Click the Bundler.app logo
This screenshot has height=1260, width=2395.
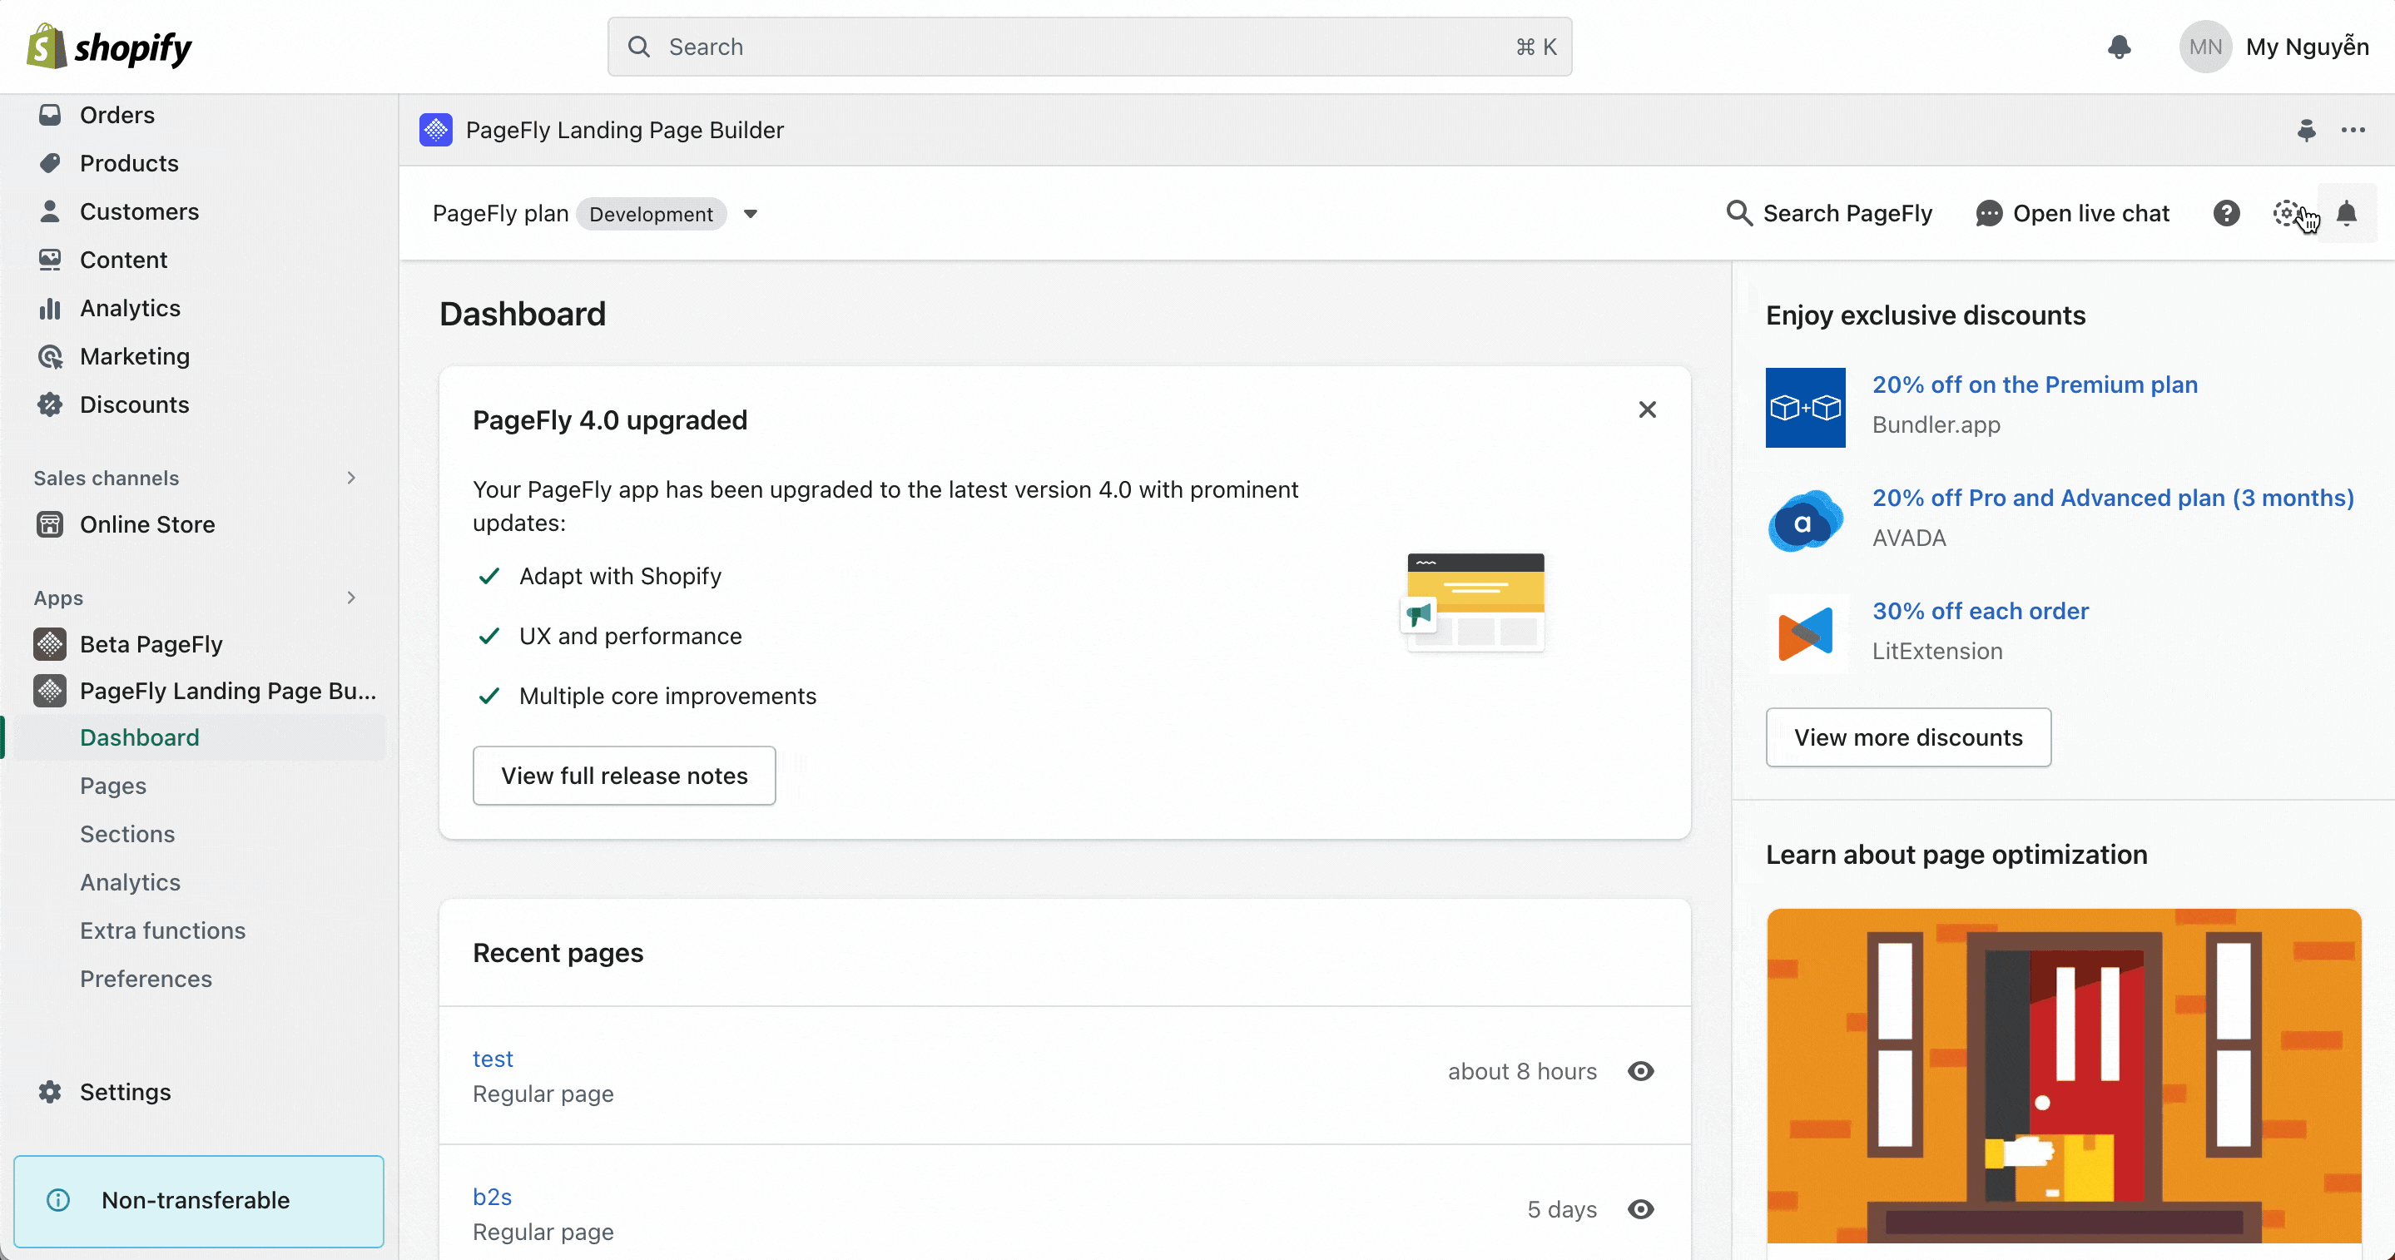pyautogui.click(x=1806, y=407)
